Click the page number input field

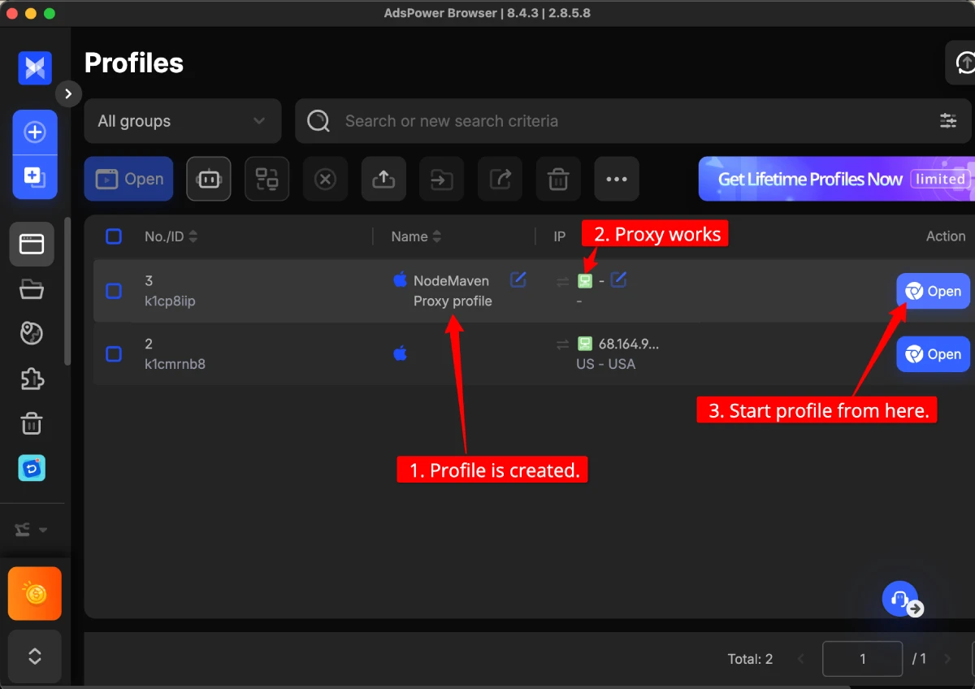tap(862, 659)
